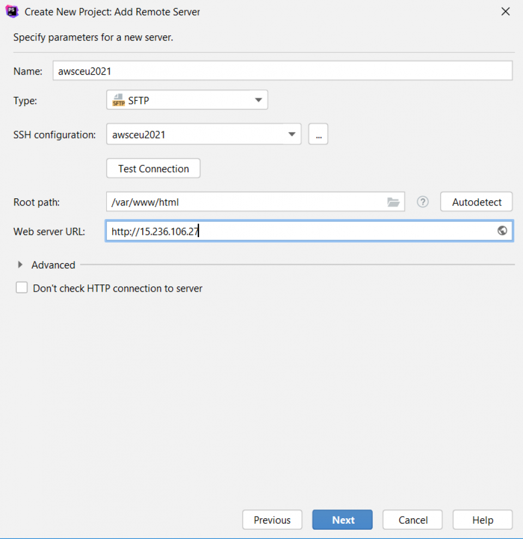Image resolution: width=523 pixels, height=539 pixels.
Task: Click the SFTP protocol icon in Type field
Action: coord(118,99)
